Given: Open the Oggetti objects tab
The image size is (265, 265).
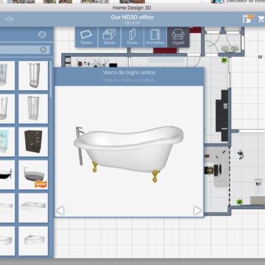Looking at the screenshot, I should coord(178,37).
